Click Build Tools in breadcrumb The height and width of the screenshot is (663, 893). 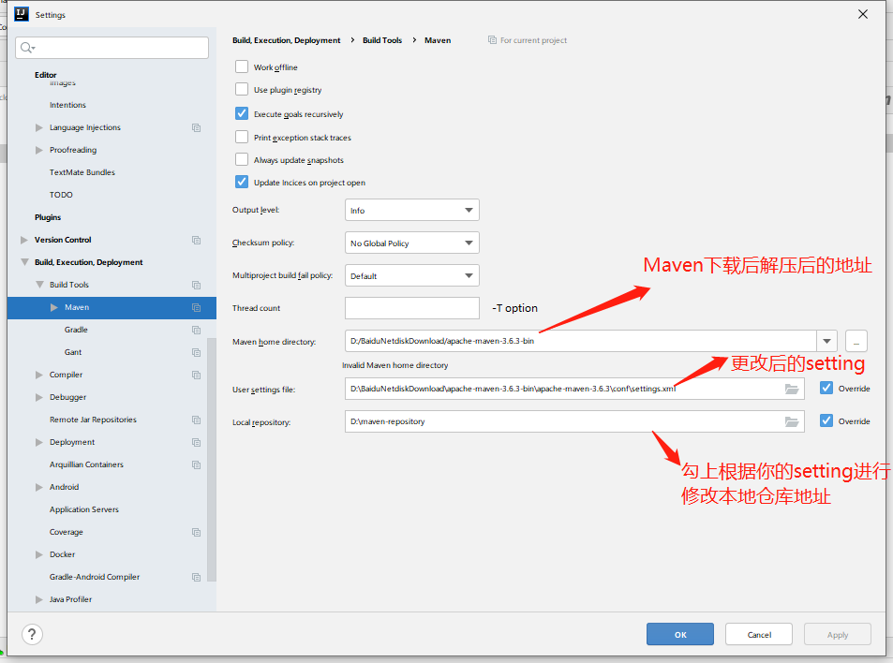coord(382,40)
